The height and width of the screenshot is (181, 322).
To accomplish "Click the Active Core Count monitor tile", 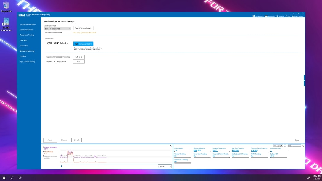I will 278,150.
